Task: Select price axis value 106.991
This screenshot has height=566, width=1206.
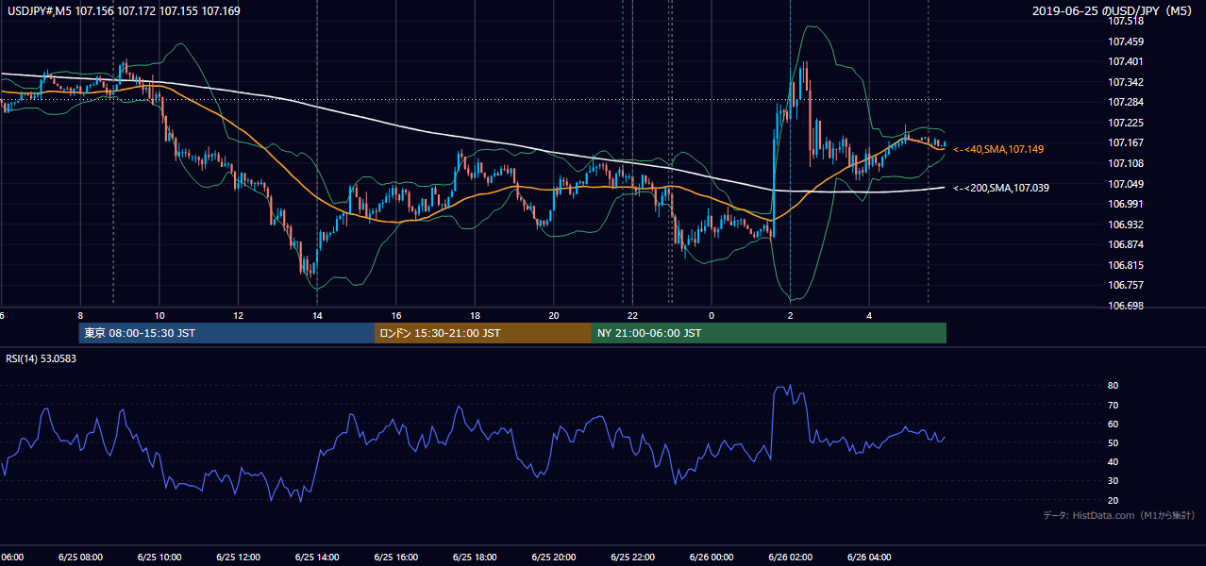Action: click(x=1126, y=204)
